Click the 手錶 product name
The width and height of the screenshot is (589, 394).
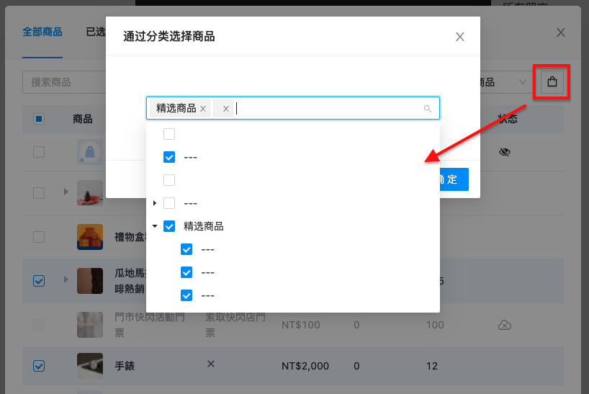click(125, 366)
